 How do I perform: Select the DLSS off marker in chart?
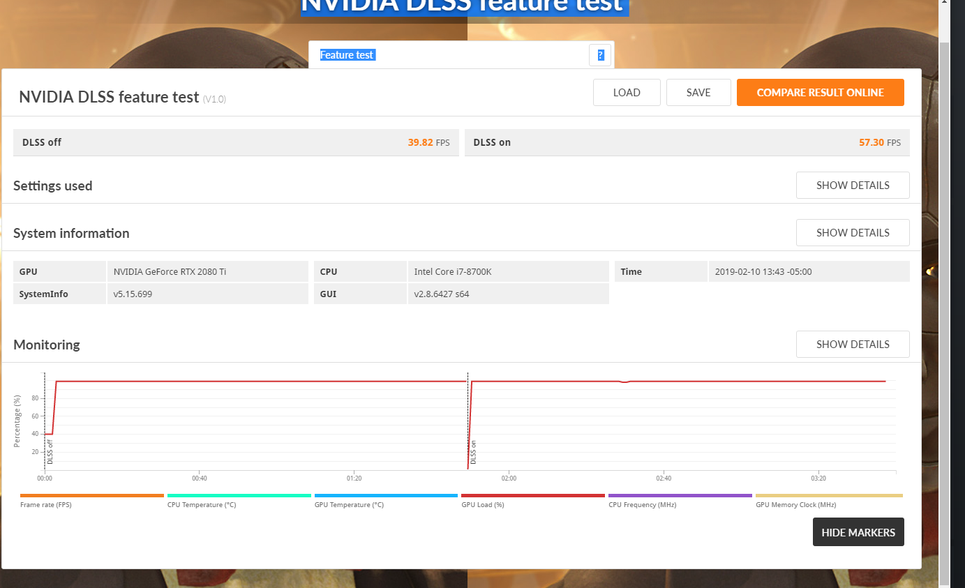point(50,452)
